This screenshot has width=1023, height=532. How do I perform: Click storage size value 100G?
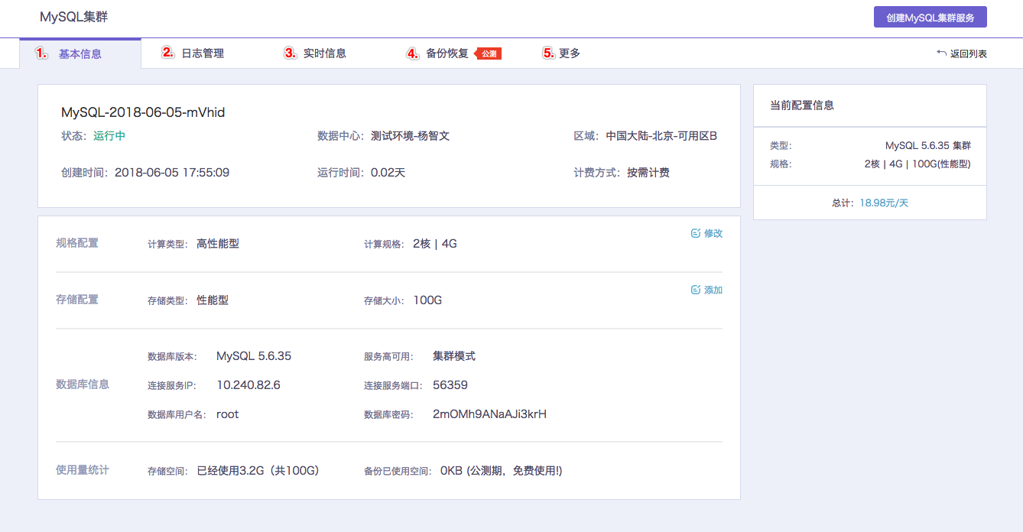tap(427, 300)
